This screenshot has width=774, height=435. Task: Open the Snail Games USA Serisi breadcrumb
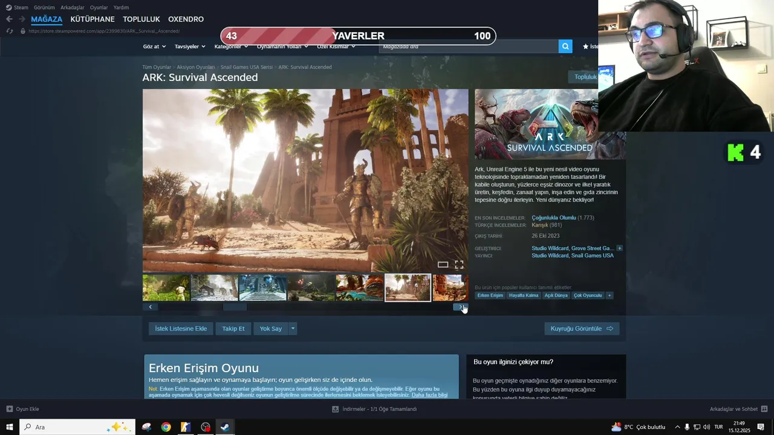(247, 67)
